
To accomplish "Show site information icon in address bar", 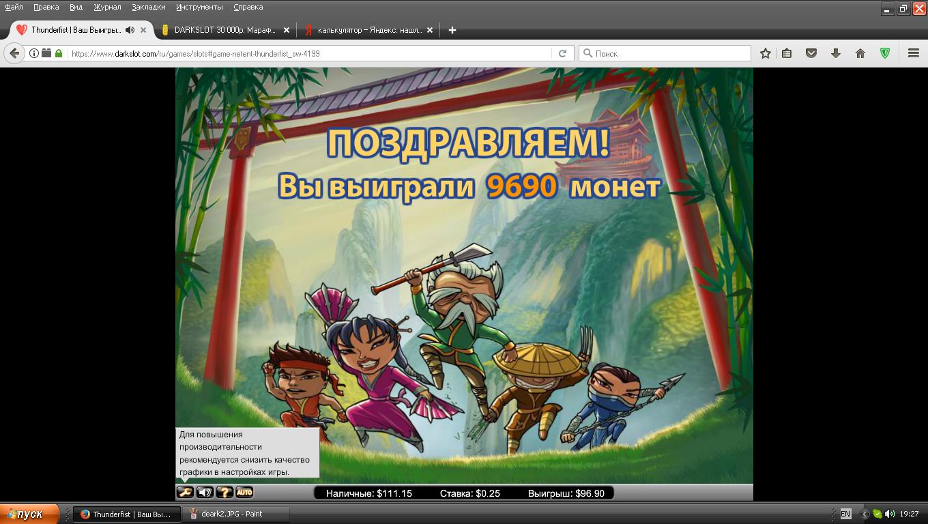I will [33, 53].
